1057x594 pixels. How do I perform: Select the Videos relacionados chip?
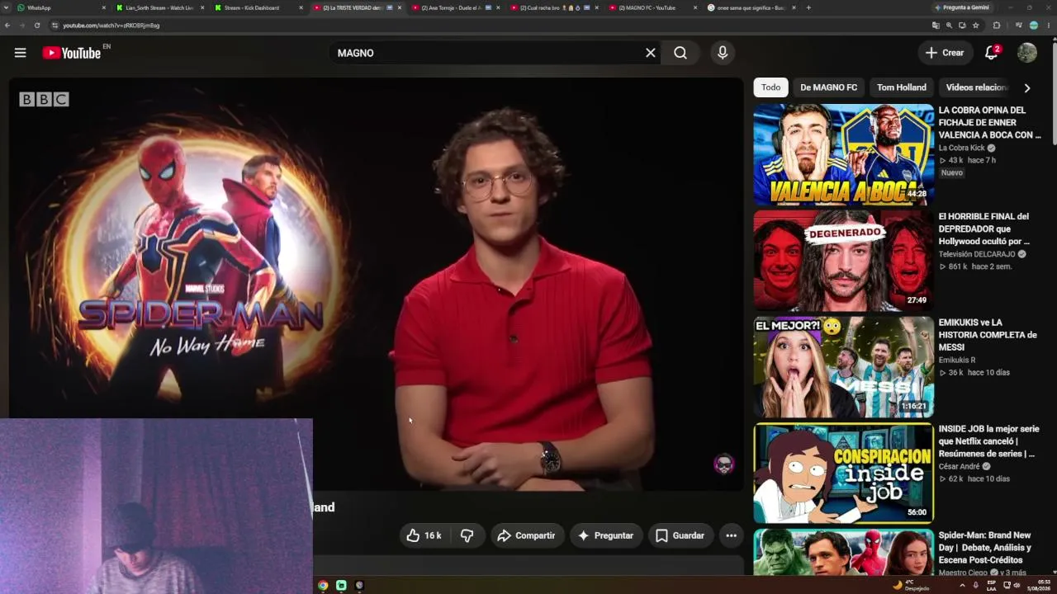pyautogui.click(x=977, y=87)
